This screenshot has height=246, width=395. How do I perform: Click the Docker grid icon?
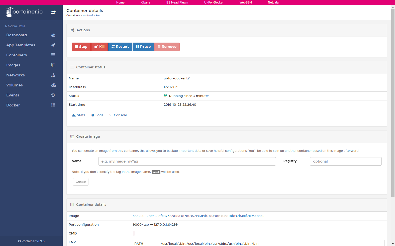point(53,105)
